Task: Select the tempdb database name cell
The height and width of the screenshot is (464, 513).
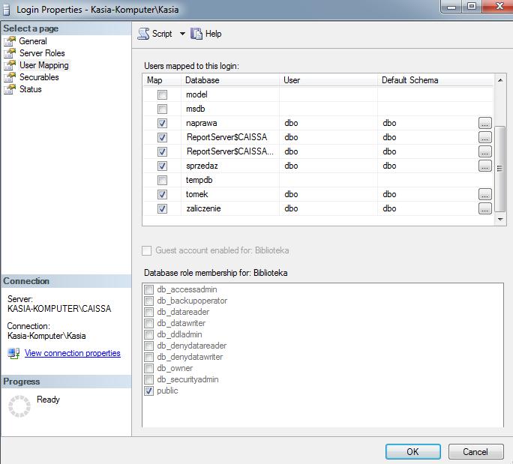Action: (x=230, y=180)
